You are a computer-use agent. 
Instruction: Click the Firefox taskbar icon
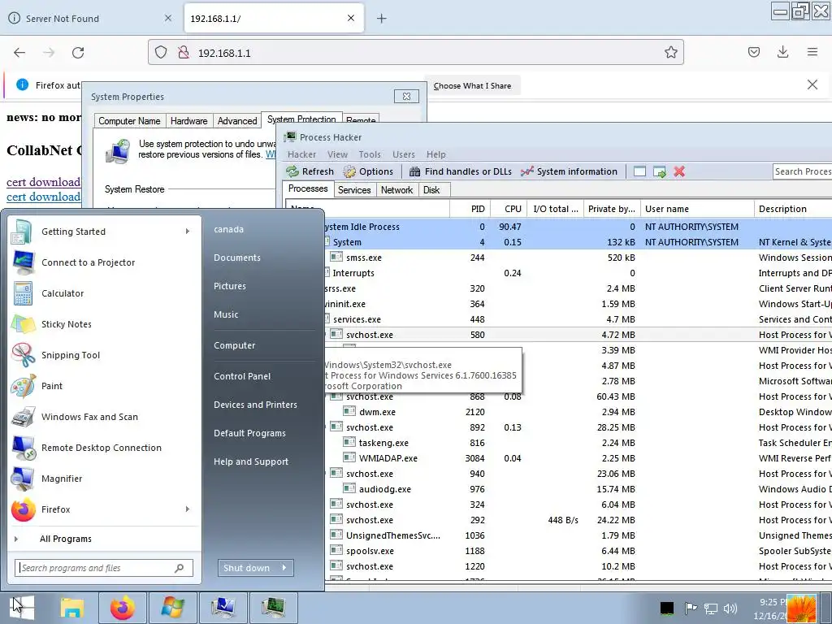tap(123, 608)
